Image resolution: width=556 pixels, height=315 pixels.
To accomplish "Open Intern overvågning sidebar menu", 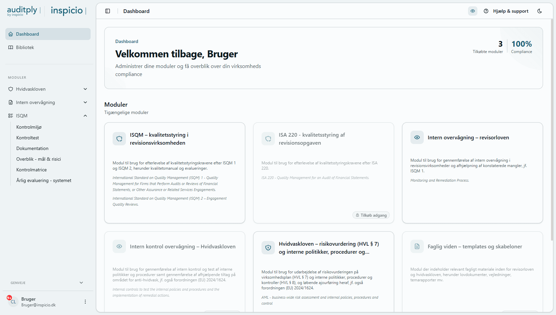I will coord(48,102).
